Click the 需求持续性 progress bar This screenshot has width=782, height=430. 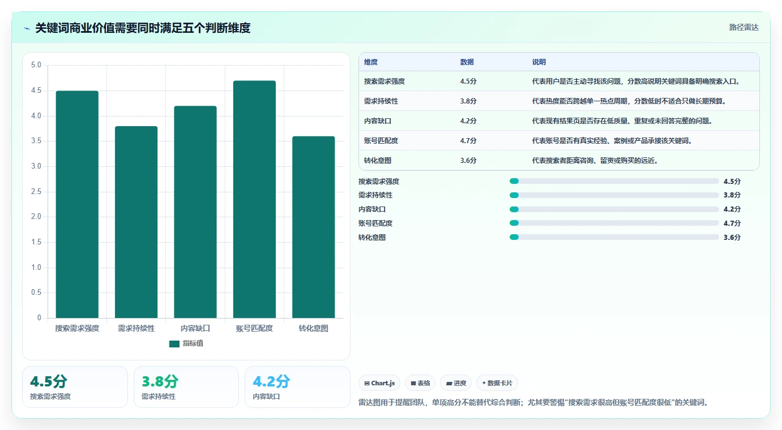pyautogui.click(x=614, y=195)
